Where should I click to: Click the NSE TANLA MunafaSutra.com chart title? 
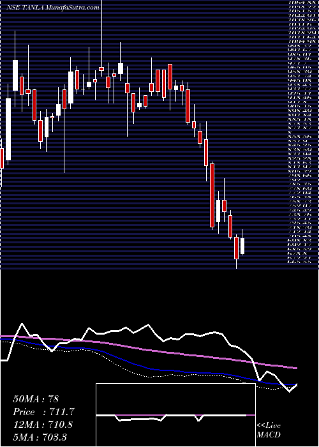click(x=53, y=8)
